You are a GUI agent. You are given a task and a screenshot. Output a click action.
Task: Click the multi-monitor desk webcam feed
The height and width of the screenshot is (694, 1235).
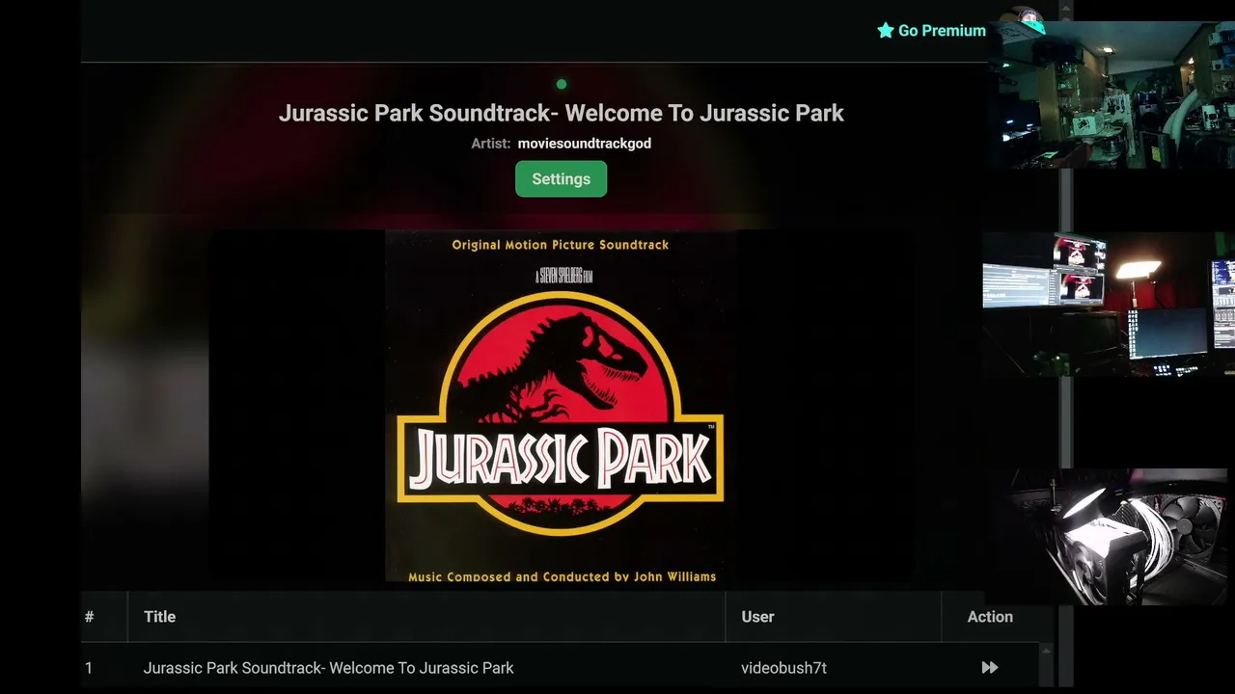pyautogui.click(x=1109, y=304)
